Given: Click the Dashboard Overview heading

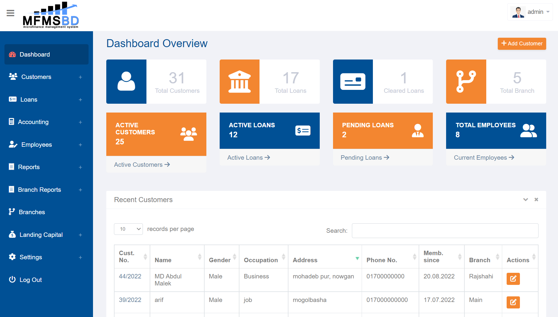Looking at the screenshot, I should pyautogui.click(x=157, y=43).
